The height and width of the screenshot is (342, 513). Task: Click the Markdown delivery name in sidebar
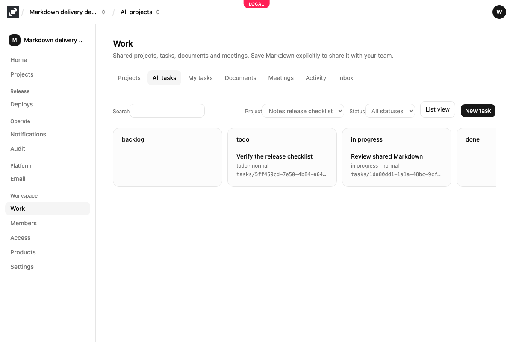[x=54, y=40]
